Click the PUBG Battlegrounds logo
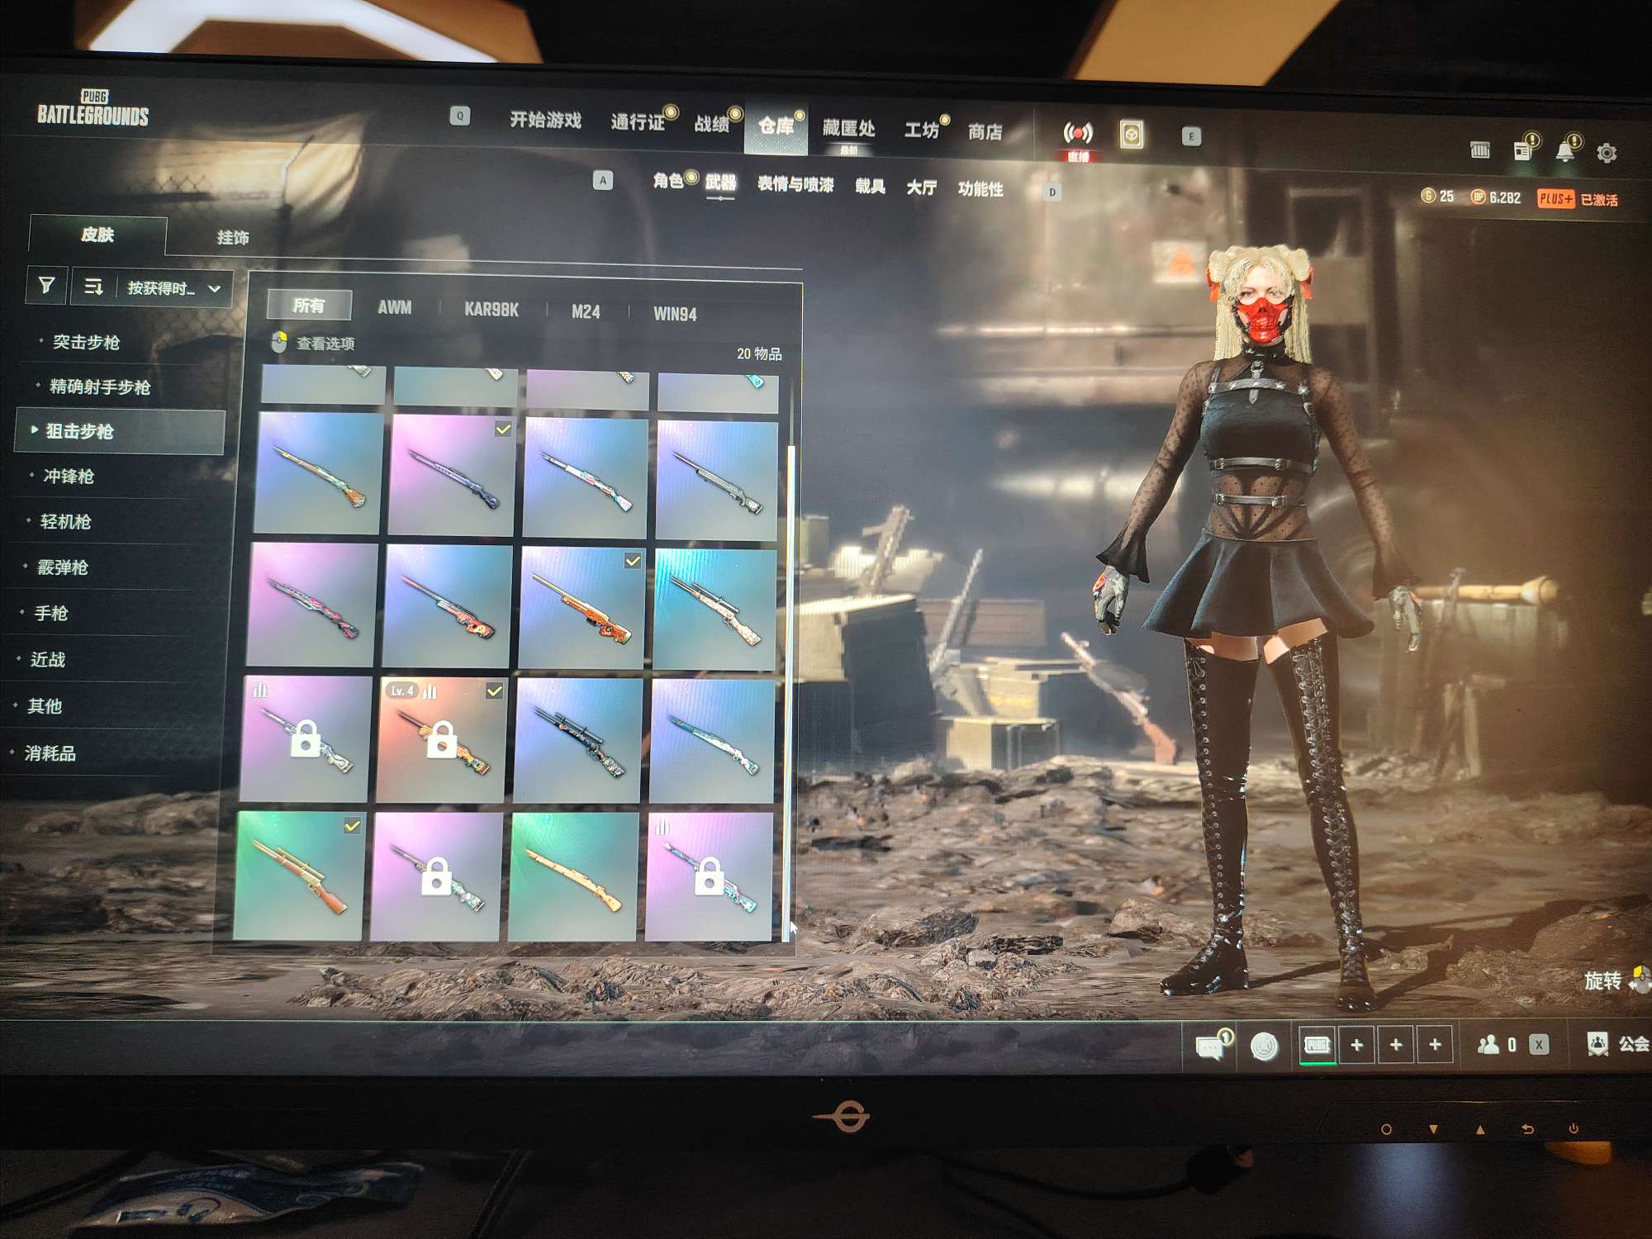Image resolution: width=1652 pixels, height=1239 pixels. (x=93, y=109)
